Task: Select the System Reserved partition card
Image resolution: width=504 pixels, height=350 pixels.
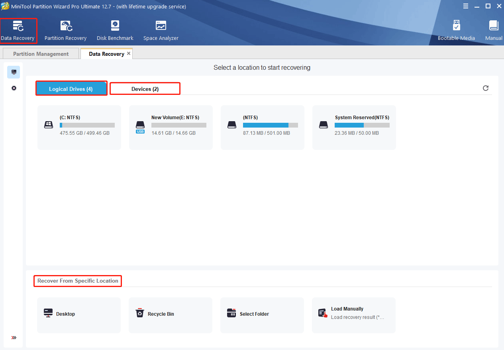Action: pos(354,128)
